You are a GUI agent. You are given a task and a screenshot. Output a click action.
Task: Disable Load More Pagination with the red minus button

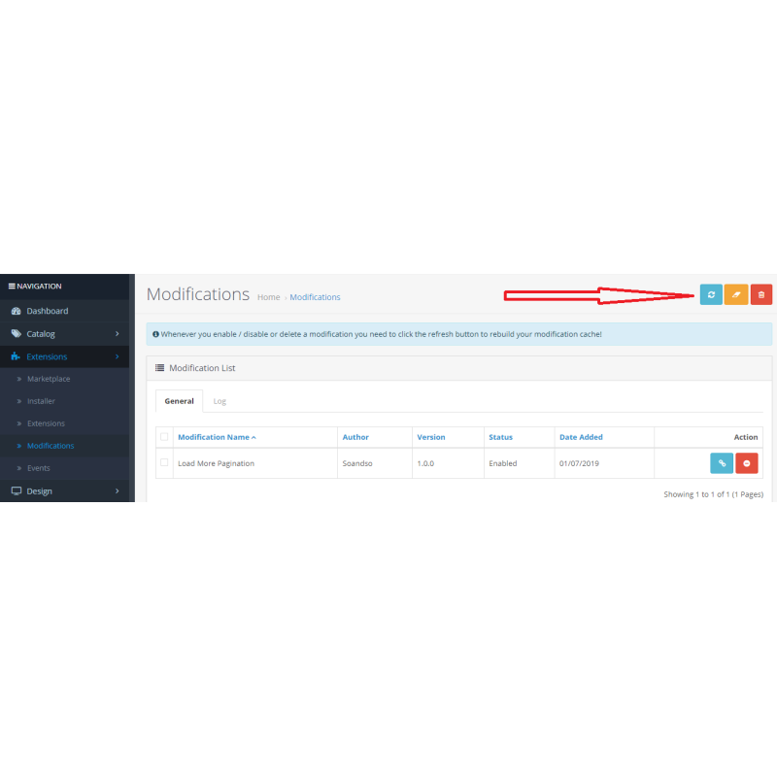tap(747, 463)
